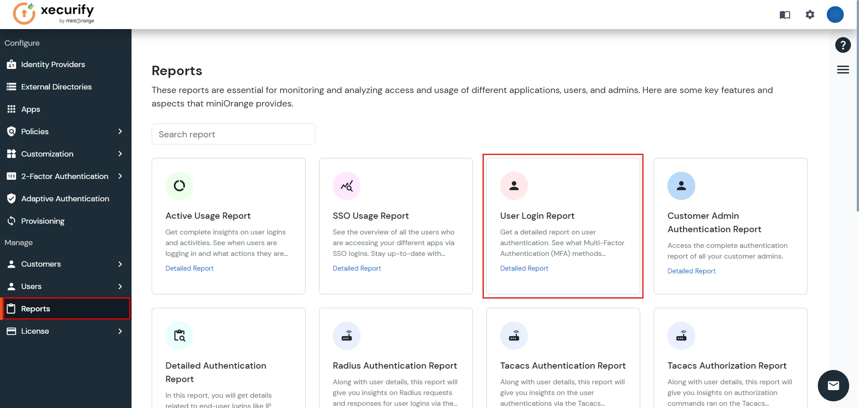Click the User Login Report person icon
Image resolution: width=859 pixels, height=408 pixels.
[514, 186]
